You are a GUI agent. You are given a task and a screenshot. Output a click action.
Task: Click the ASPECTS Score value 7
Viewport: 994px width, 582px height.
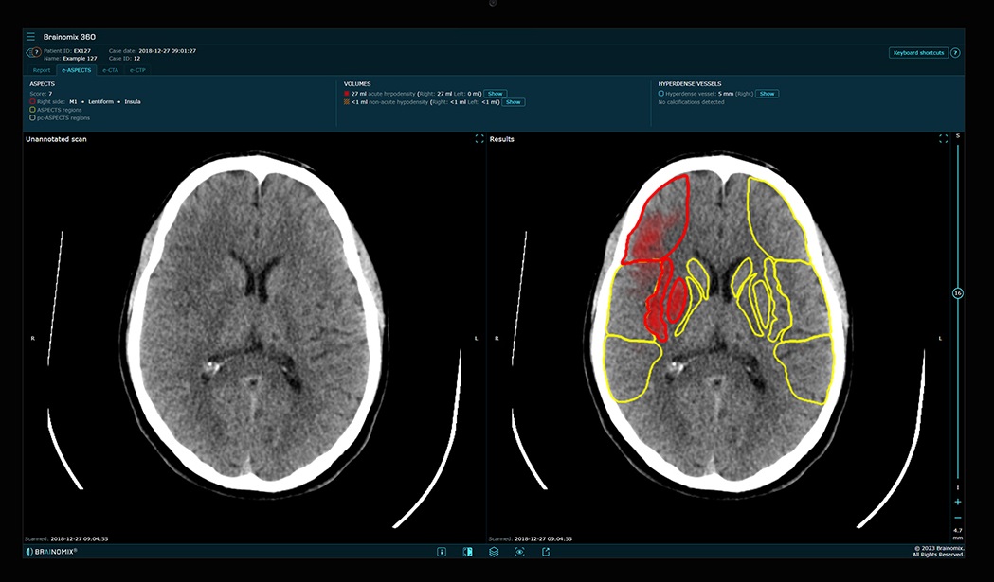51,93
